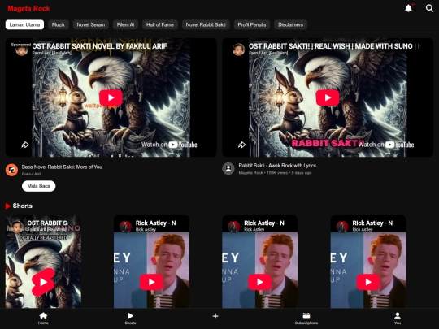Open Subscriptions in bottom navigation
The width and height of the screenshot is (439, 329).
pos(306,318)
